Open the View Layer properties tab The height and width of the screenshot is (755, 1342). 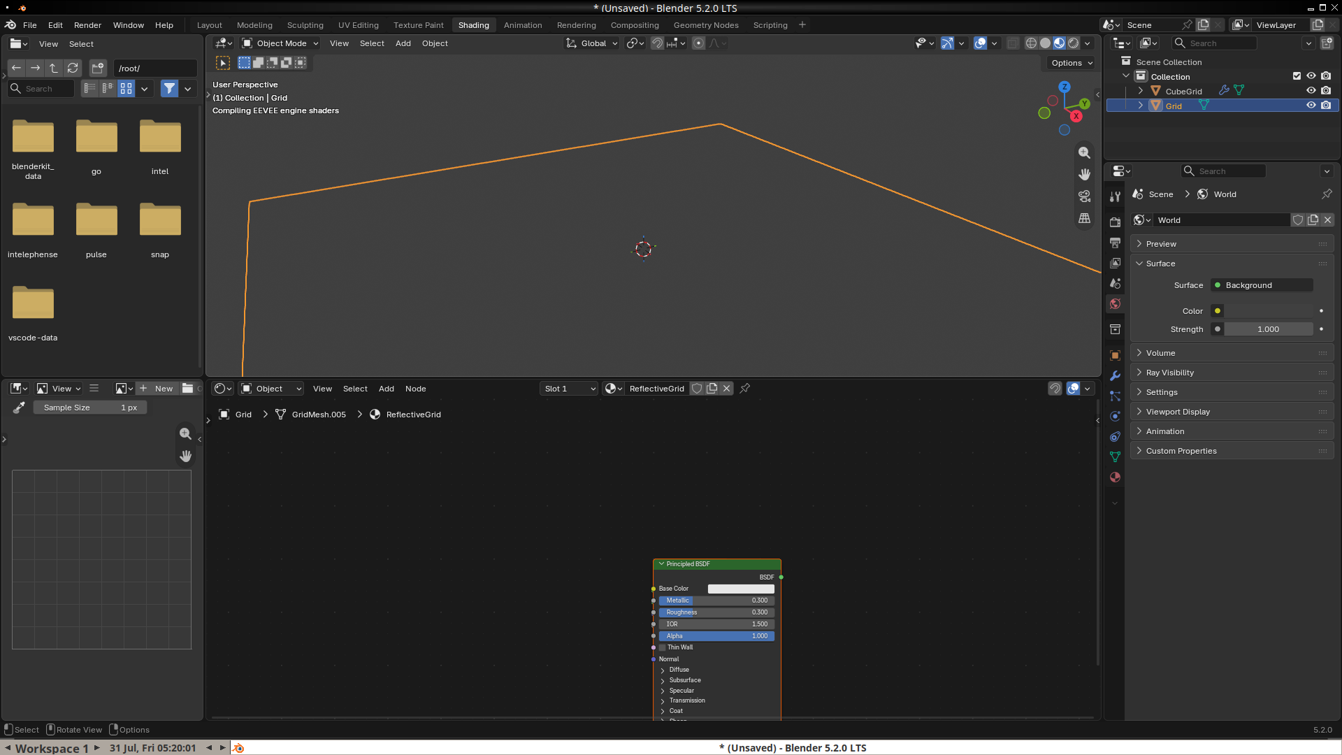click(1115, 263)
